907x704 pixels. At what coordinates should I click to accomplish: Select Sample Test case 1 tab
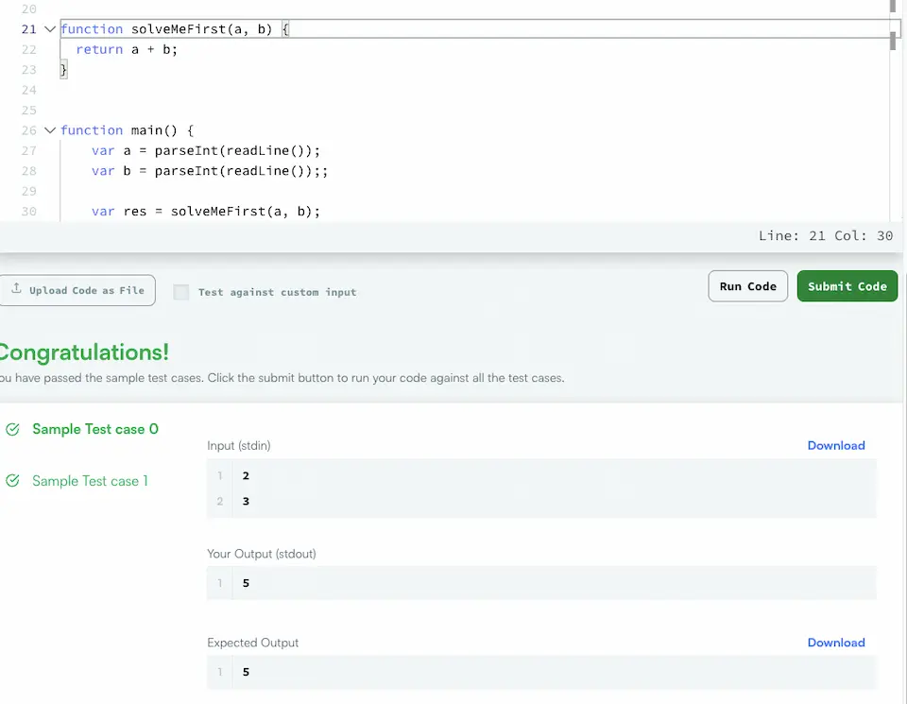(x=91, y=481)
